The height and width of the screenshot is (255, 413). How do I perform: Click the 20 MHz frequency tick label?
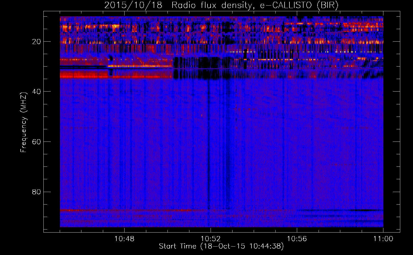tap(37, 42)
